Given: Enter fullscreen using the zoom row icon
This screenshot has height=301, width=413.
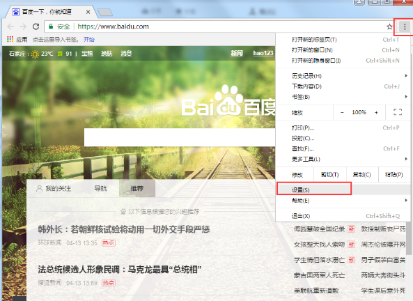Looking at the screenshot, I should (x=398, y=112).
